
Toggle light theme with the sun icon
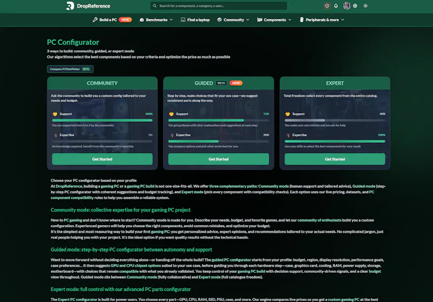[365, 6]
